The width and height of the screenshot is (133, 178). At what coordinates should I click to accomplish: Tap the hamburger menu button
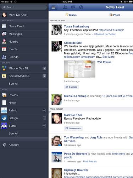click(53, 7)
